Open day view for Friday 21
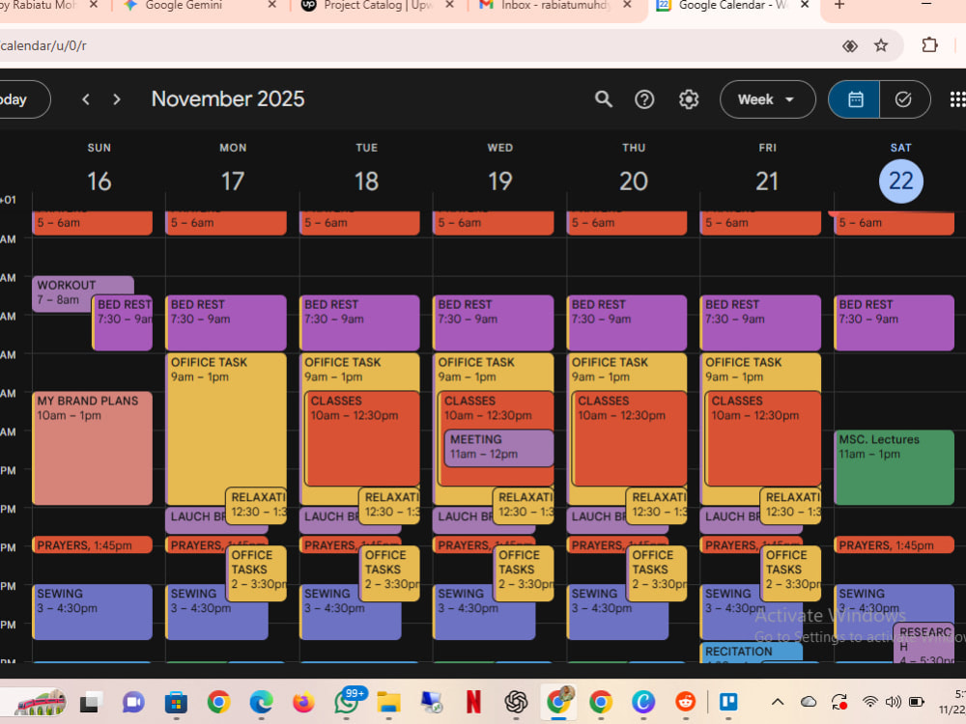The image size is (966, 724). click(x=767, y=181)
